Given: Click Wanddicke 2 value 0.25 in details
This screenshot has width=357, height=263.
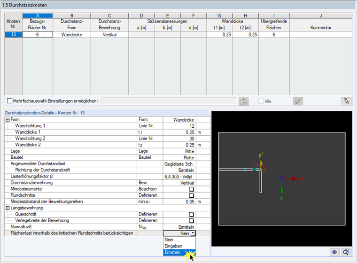Looking at the screenshot, I should point(179,145).
